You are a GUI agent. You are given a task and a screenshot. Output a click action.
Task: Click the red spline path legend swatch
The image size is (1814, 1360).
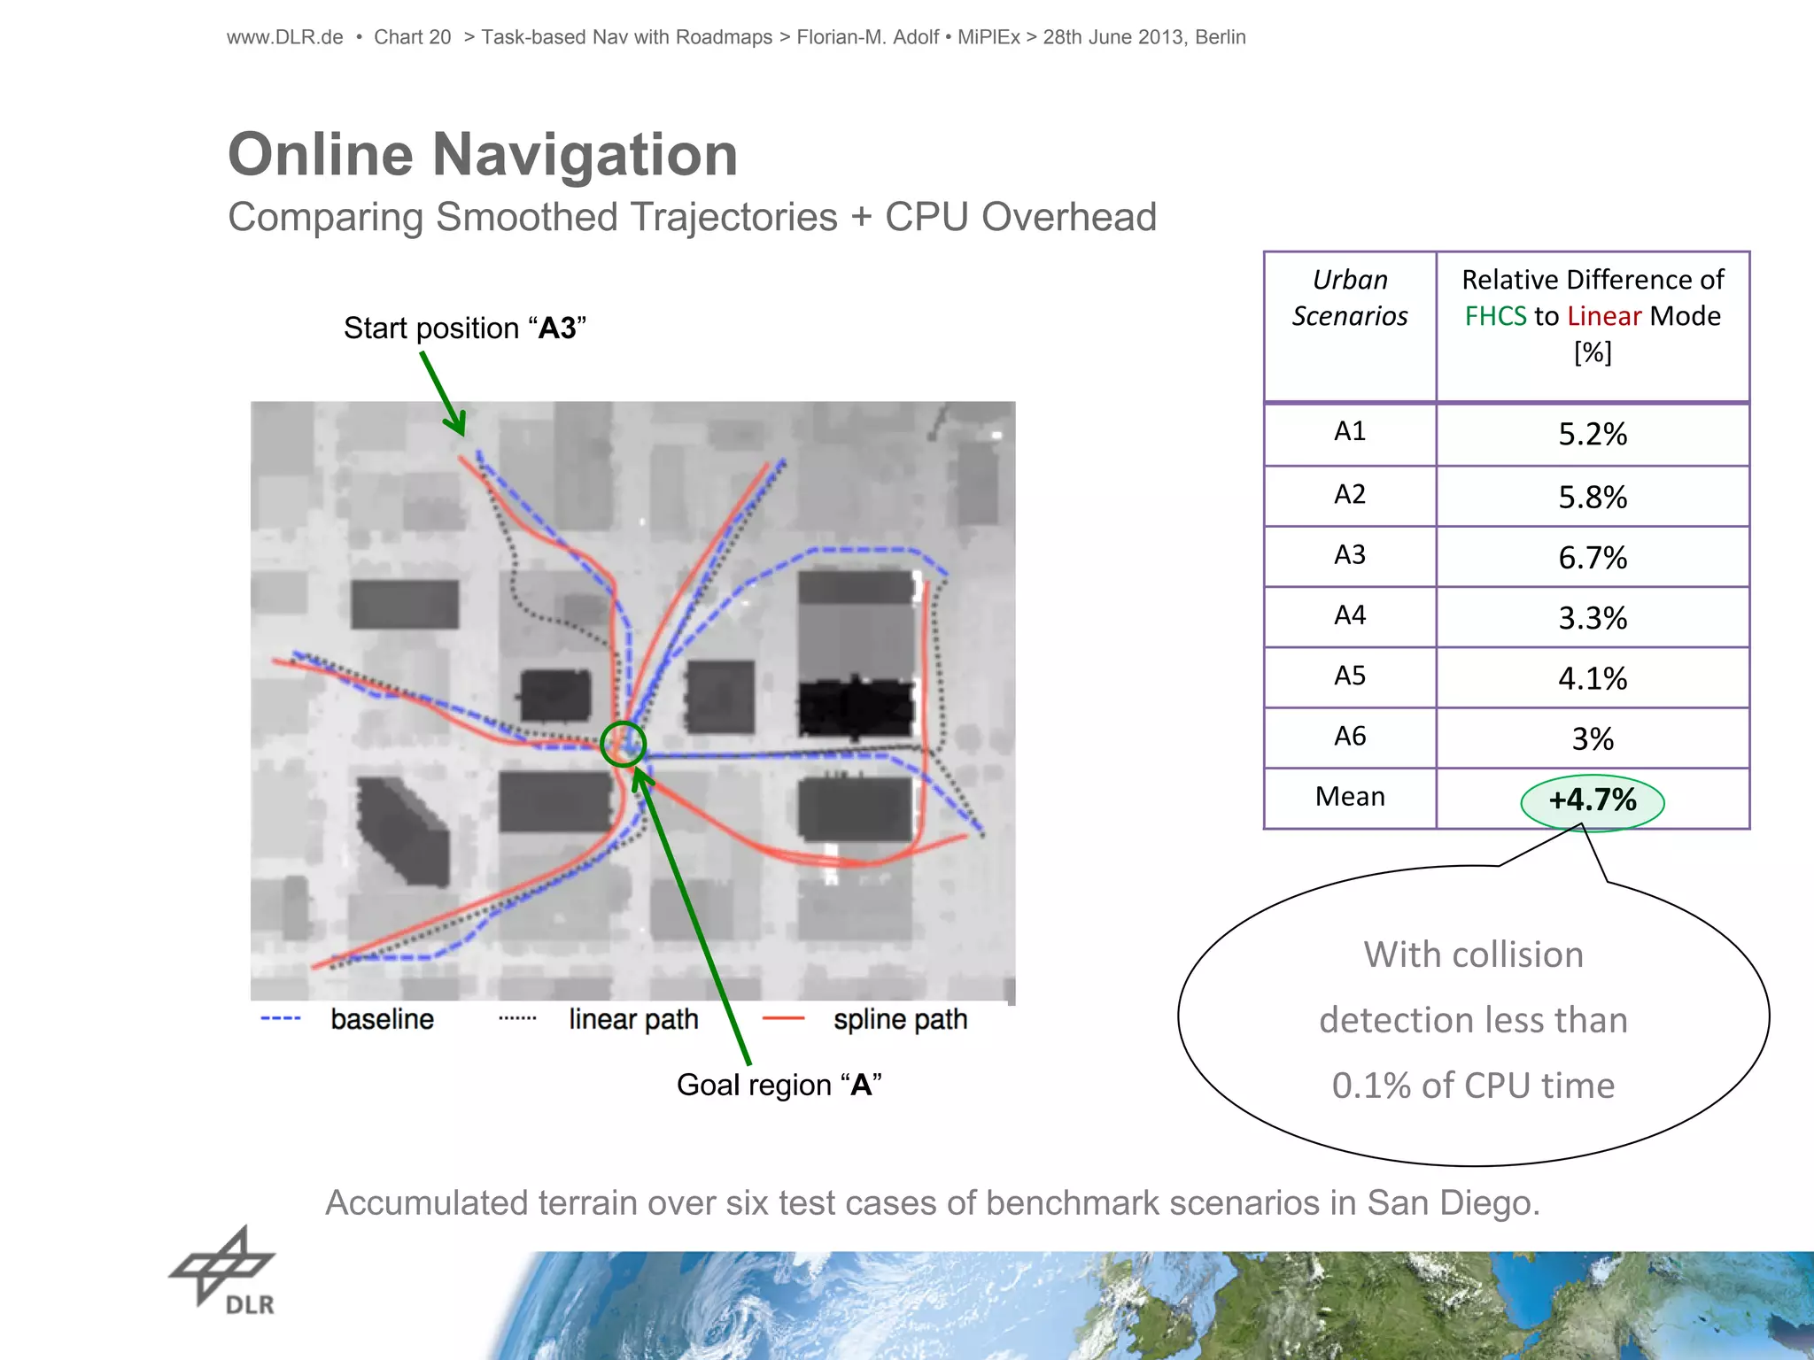784,1019
